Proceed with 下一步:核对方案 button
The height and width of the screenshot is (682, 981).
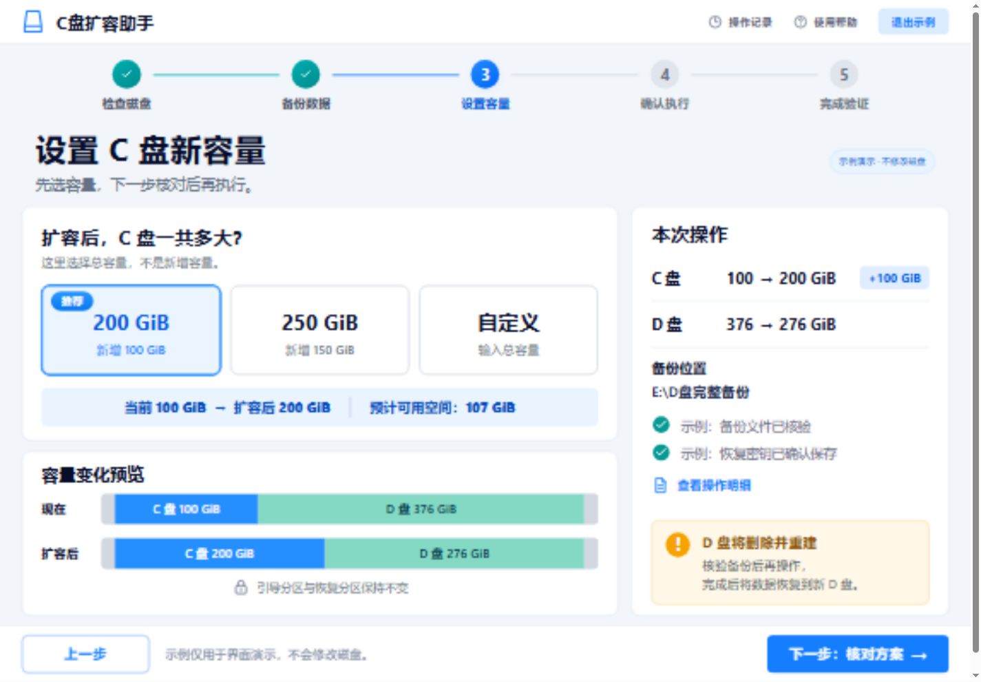coord(858,654)
